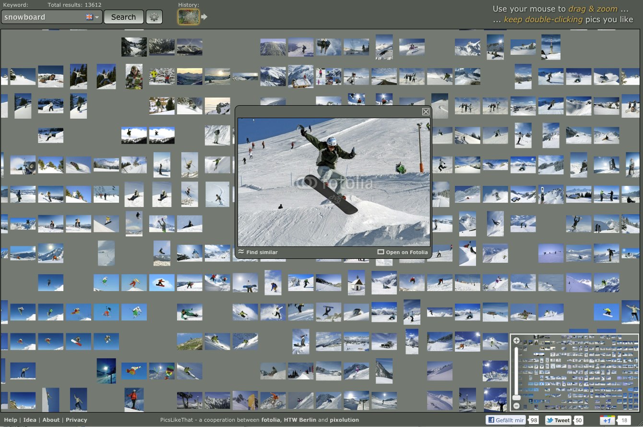
Task: Zoom in with the plus icon
Action: coord(516,341)
